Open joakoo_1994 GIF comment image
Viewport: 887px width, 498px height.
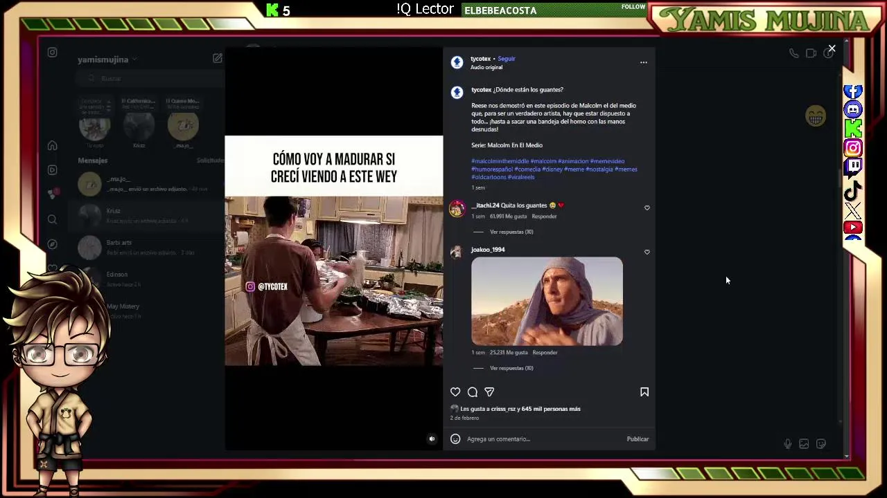click(x=547, y=301)
